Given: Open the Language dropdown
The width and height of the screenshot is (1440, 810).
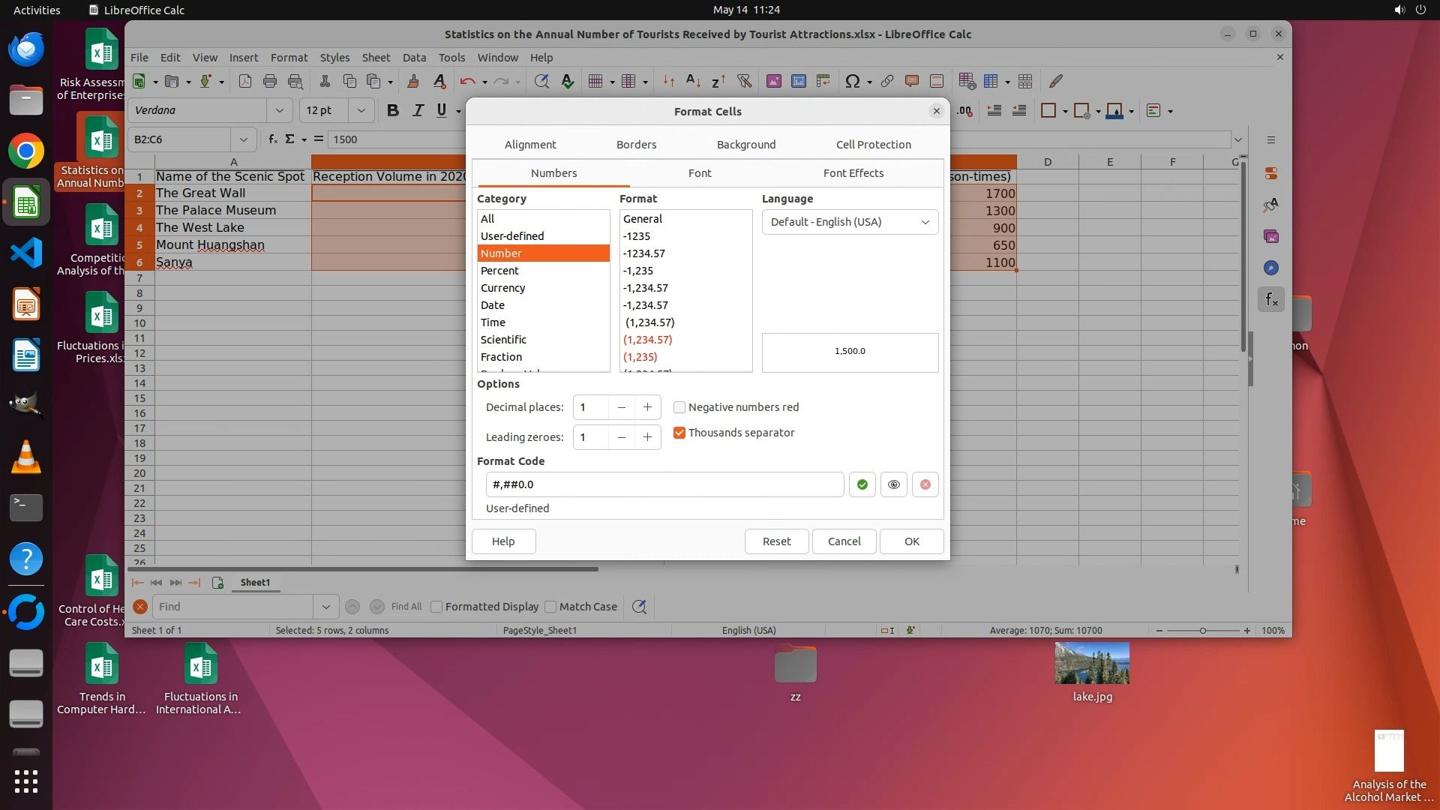Looking at the screenshot, I should (850, 222).
